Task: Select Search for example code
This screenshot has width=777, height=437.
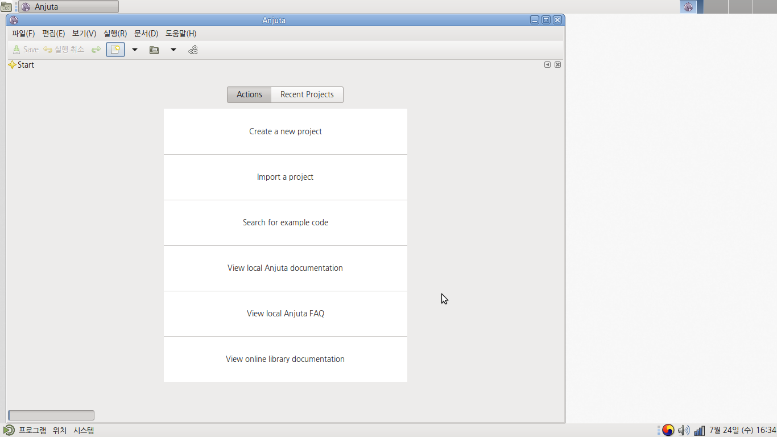Action: pos(286,222)
